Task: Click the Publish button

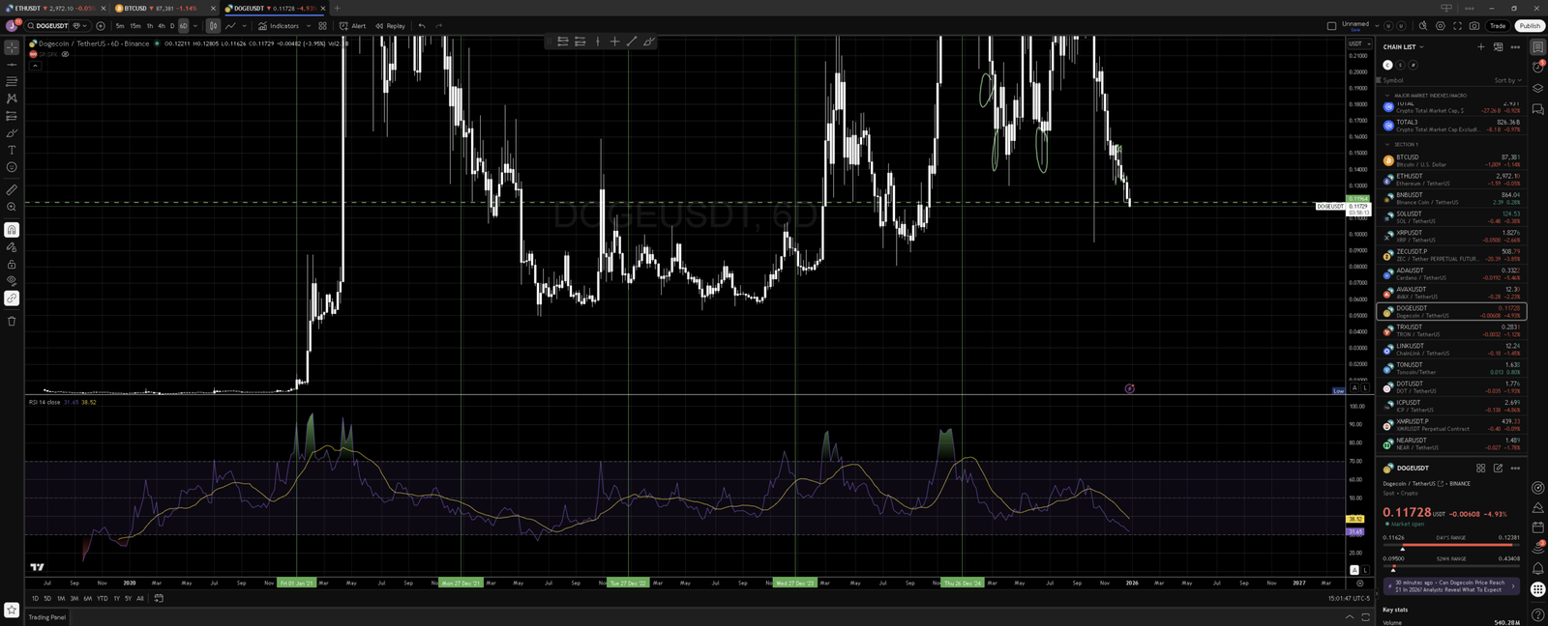Action: (x=1530, y=26)
